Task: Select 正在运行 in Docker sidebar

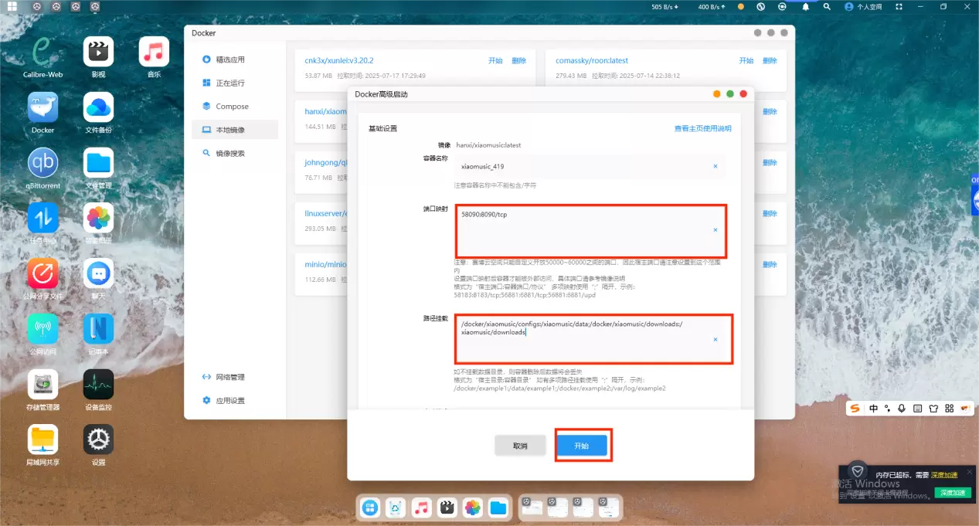Action: pos(229,83)
